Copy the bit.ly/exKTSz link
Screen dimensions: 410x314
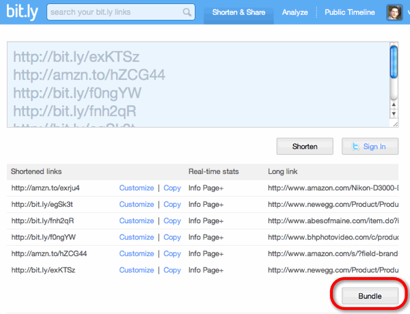coord(172,270)
